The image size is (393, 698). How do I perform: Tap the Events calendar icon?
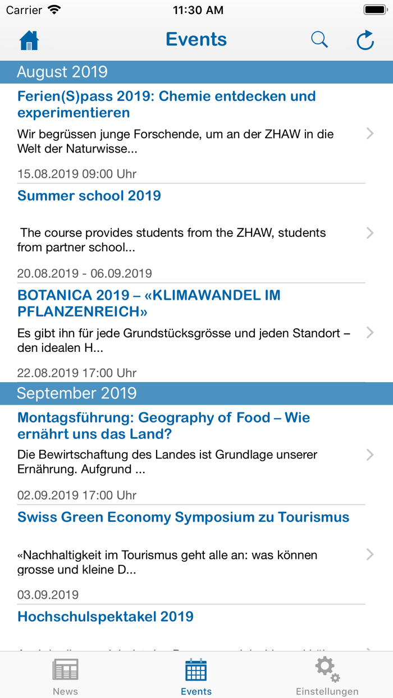point(196,669)
